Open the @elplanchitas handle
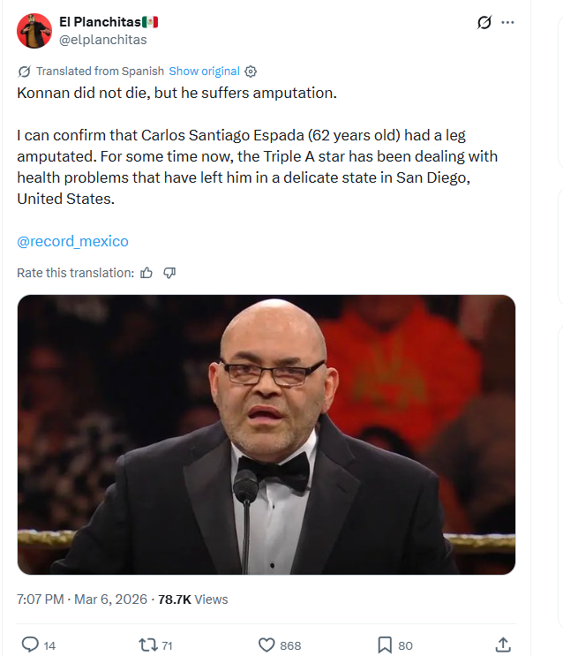The image size is (563, 656). 102,40
